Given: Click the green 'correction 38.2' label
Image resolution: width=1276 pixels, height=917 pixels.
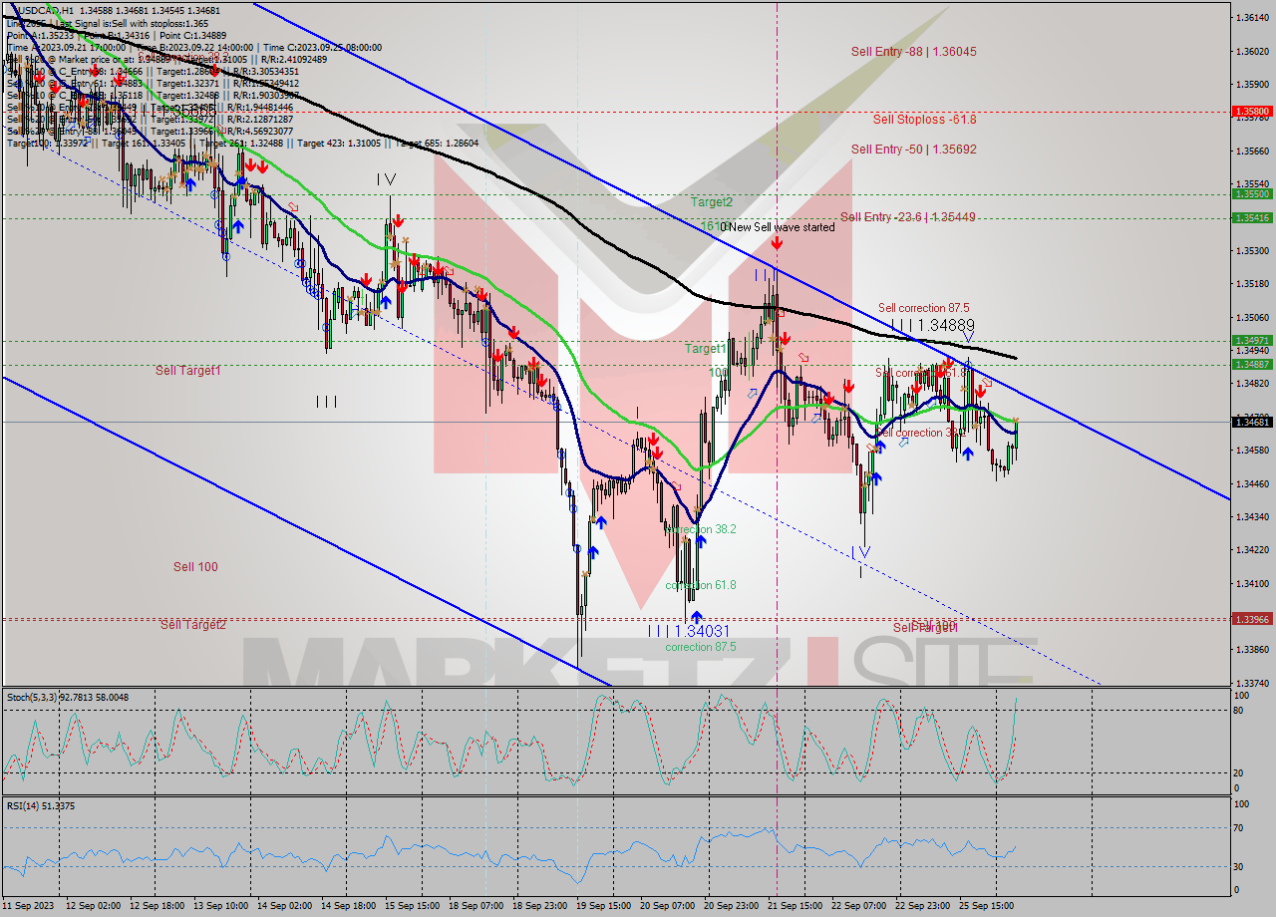Looking at the screenshot, I should coord(701,529).
